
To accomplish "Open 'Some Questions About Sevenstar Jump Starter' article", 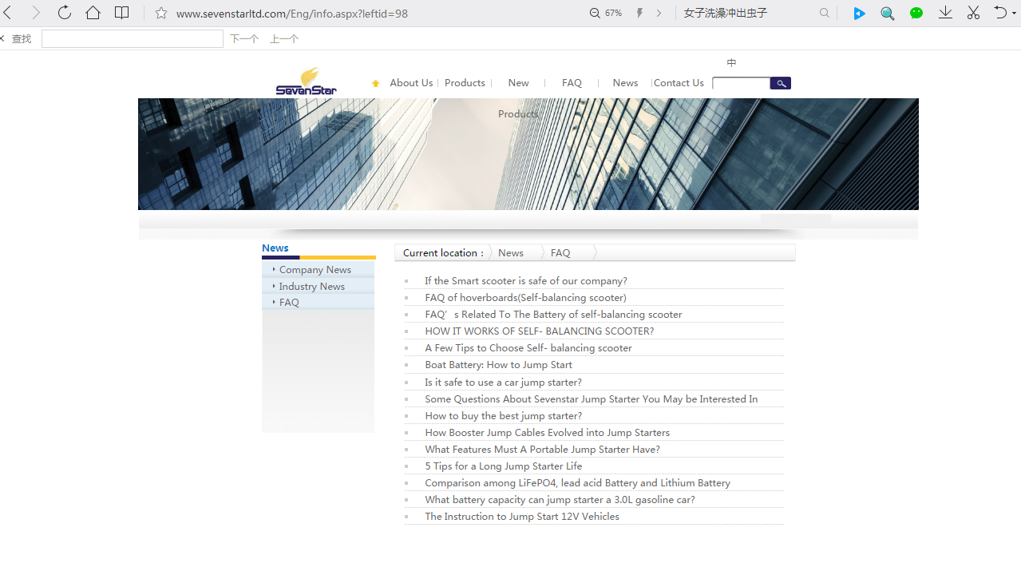I will 592,399.
